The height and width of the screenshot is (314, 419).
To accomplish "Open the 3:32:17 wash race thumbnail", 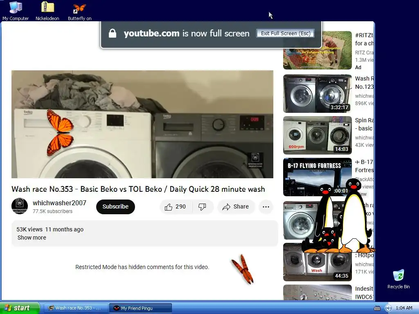I will pyautogui.click(x=318, y=94).
